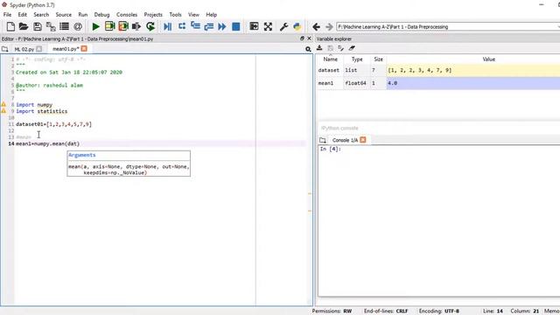Browse tabs icon in IPython console
The image size is (560, 315).
pos(323,140)
